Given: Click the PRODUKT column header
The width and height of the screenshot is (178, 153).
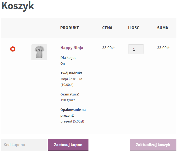Looking at the screenshot, I should pos(69,28).
